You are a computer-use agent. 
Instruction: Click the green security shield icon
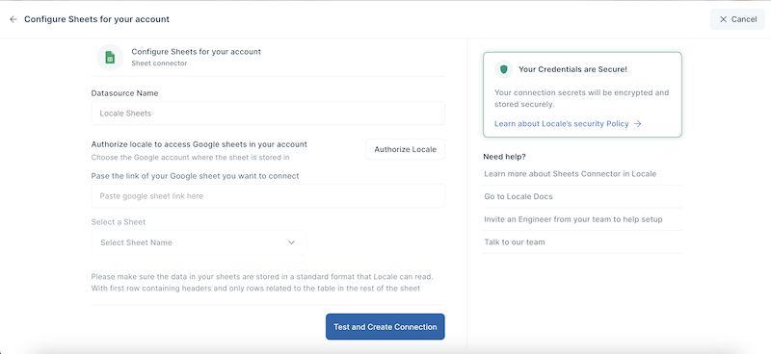503,69
